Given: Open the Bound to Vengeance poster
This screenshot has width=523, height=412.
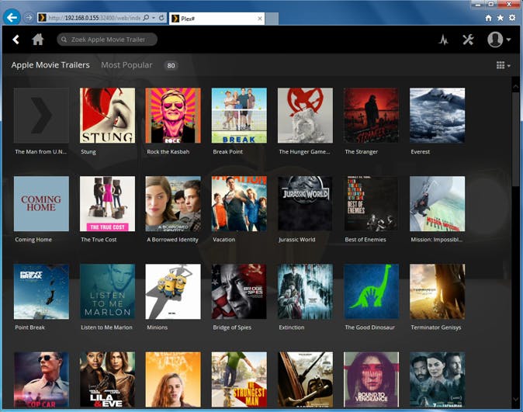Looking at the screenshot, I should (x=371, y=379).
